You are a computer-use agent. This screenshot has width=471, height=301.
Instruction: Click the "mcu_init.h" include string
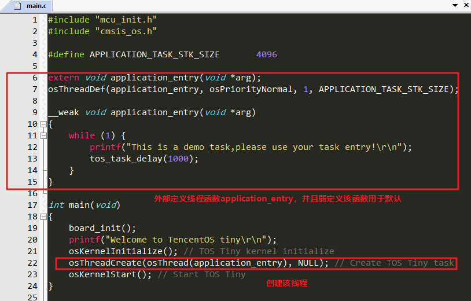pyautogui.click(x=126, y=20)
